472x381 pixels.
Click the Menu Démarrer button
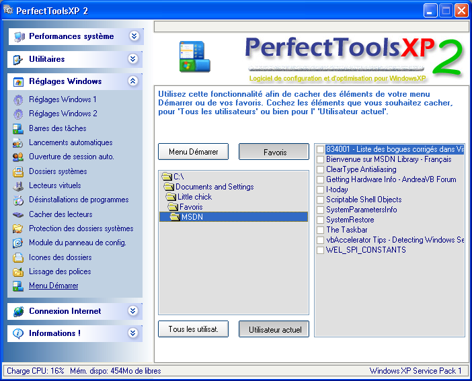[x=193, y=152]
